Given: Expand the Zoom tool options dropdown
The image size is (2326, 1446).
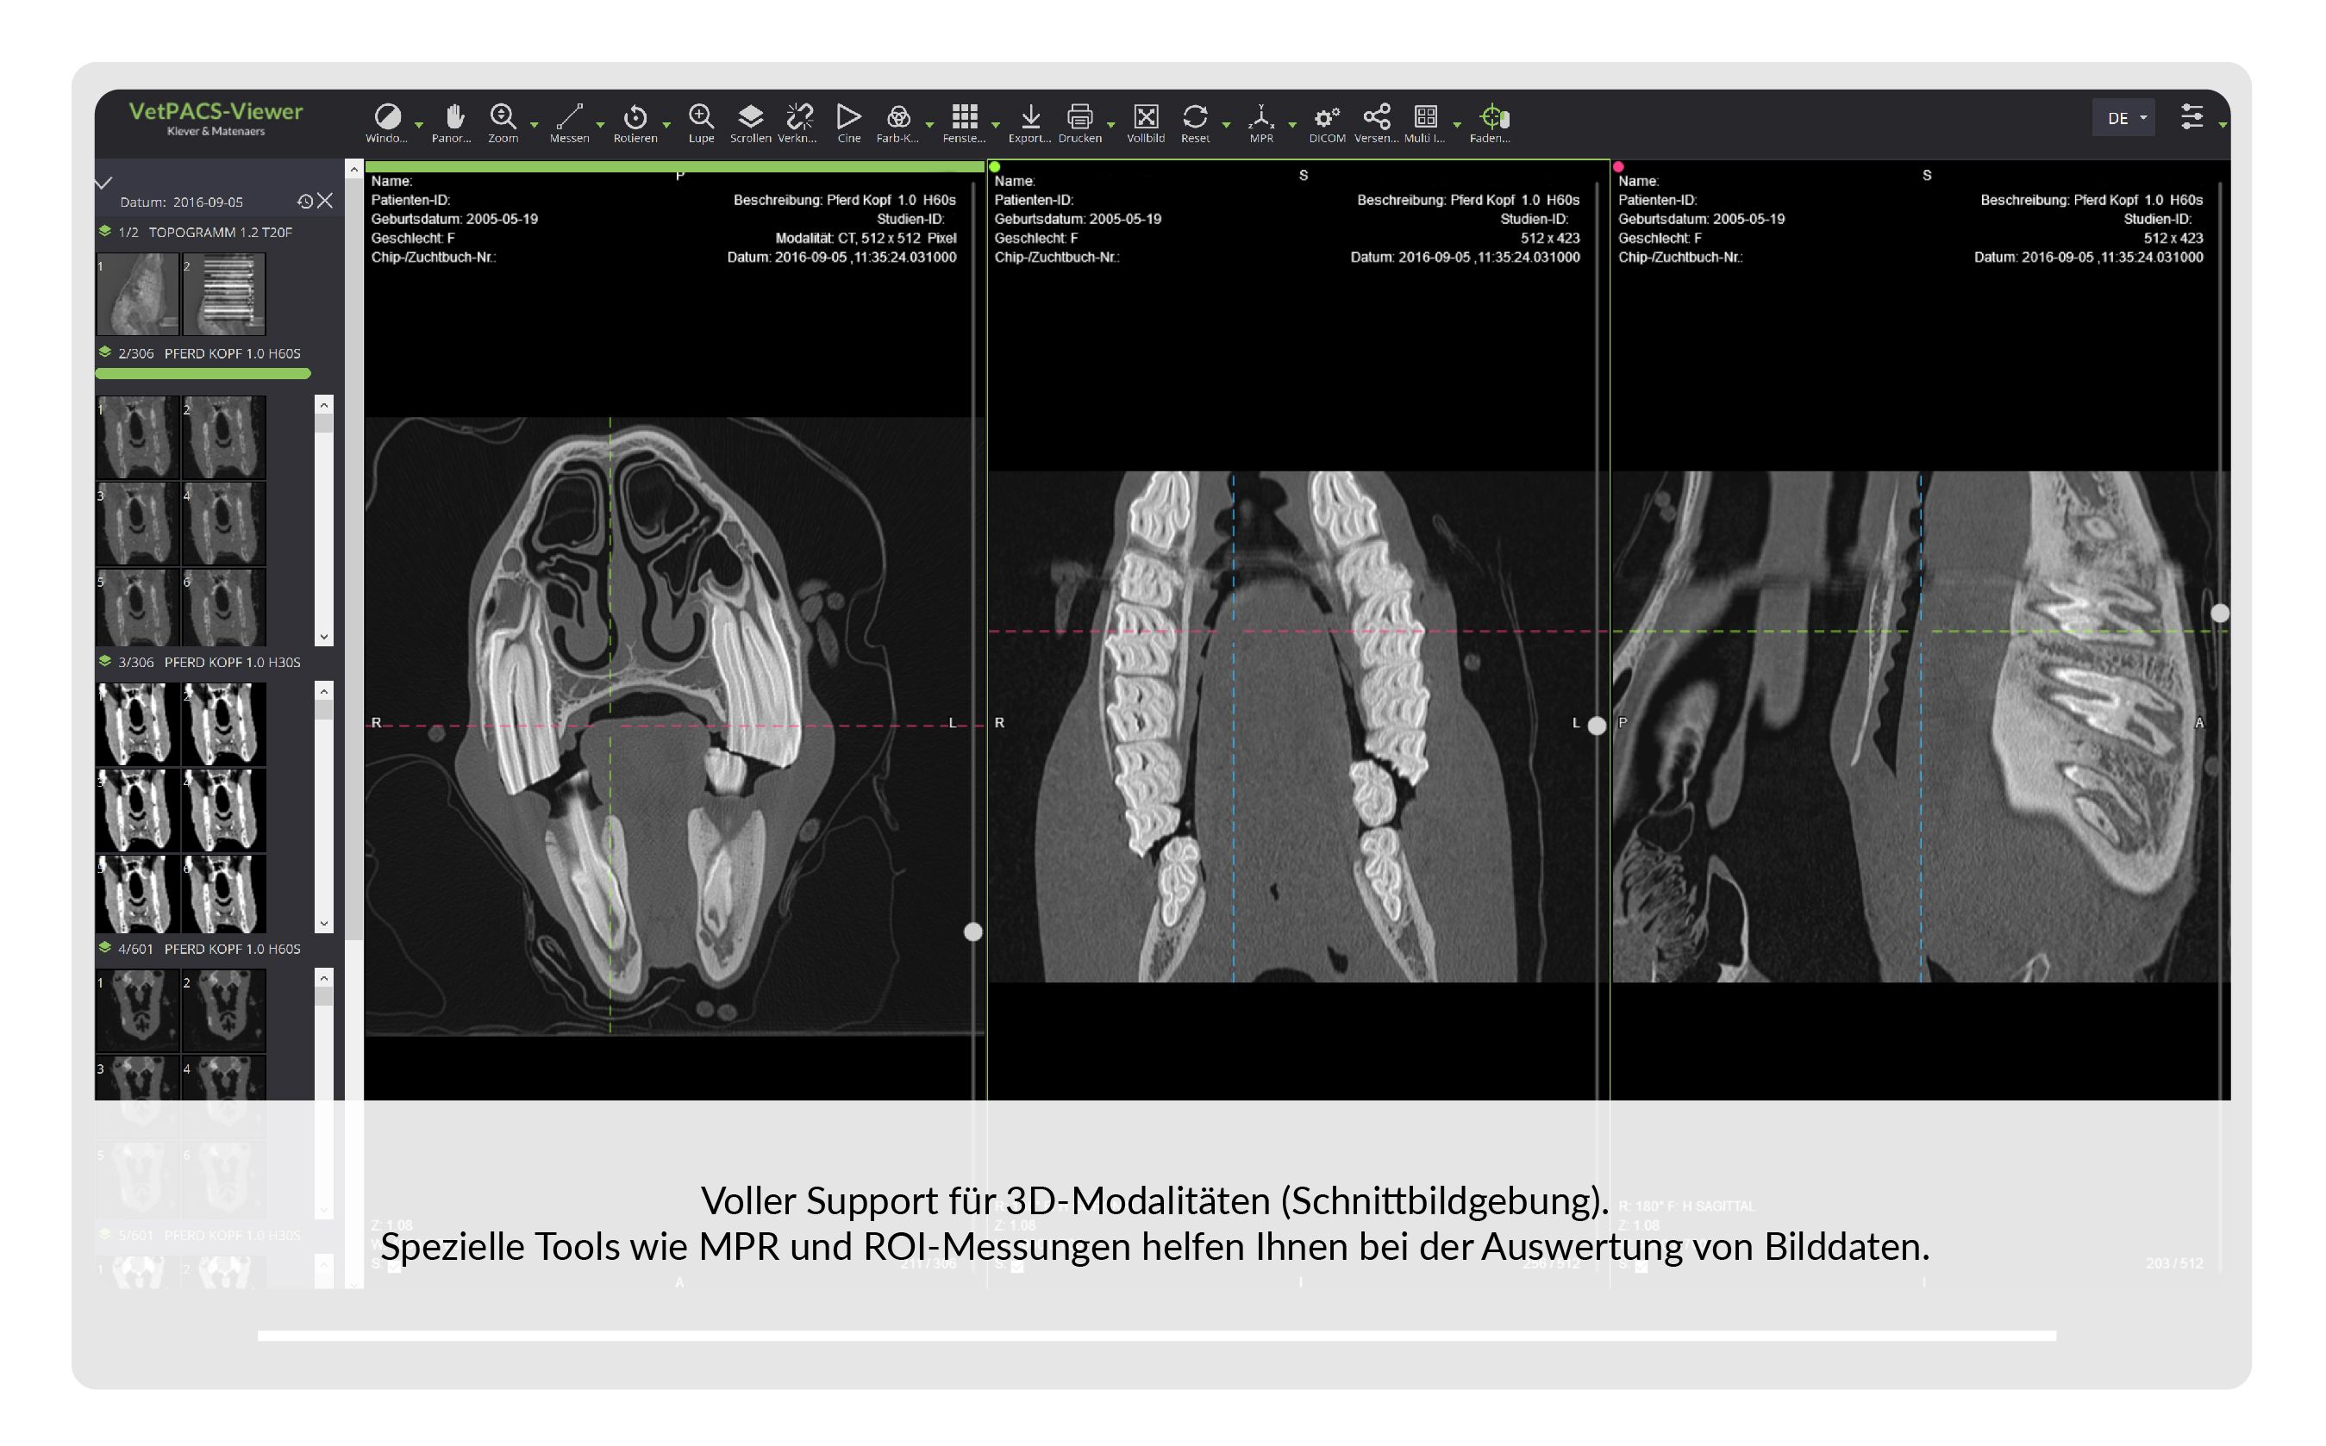Looking at the screenshot, I should 535,124.
